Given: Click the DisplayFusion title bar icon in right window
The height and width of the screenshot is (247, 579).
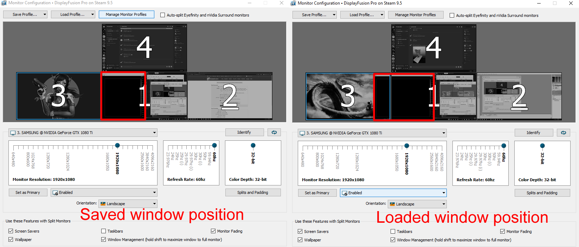Looking at the screenshot, I should coord(293,3).
